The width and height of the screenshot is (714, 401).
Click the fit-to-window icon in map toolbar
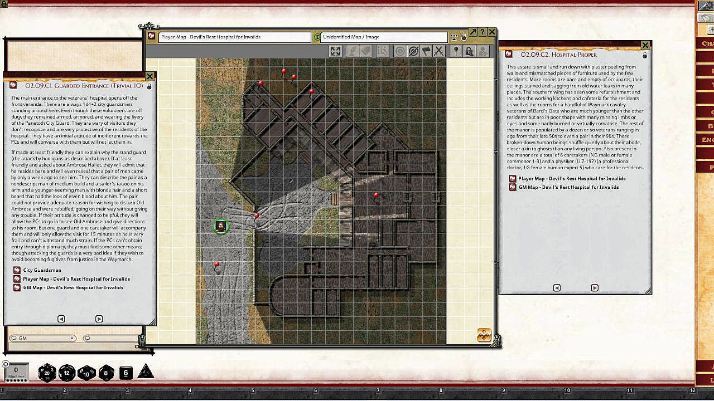pos(335,51)
